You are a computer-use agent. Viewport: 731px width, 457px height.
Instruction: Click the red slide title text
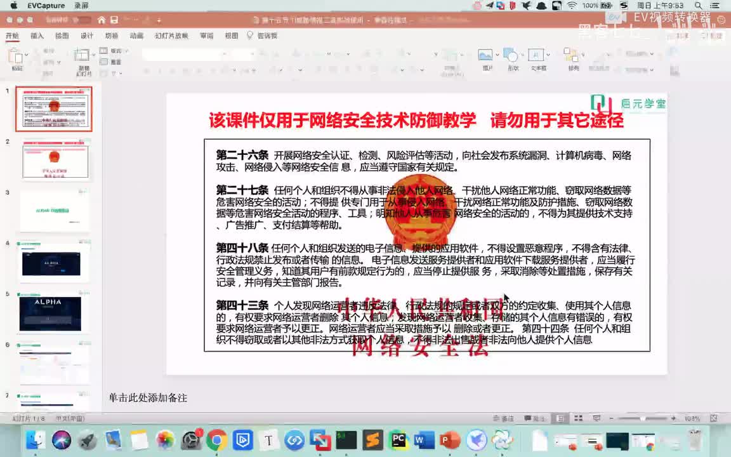coord(416,121)
